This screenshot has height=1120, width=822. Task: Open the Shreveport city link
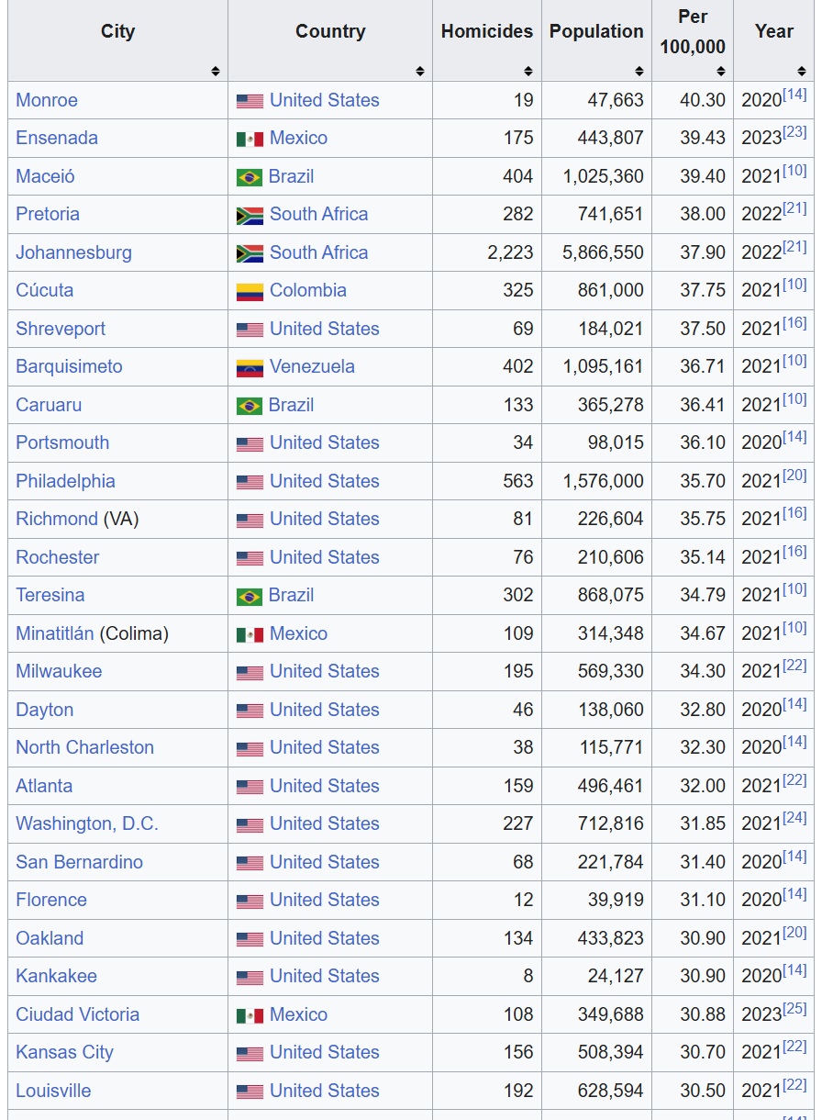(61, 329)
